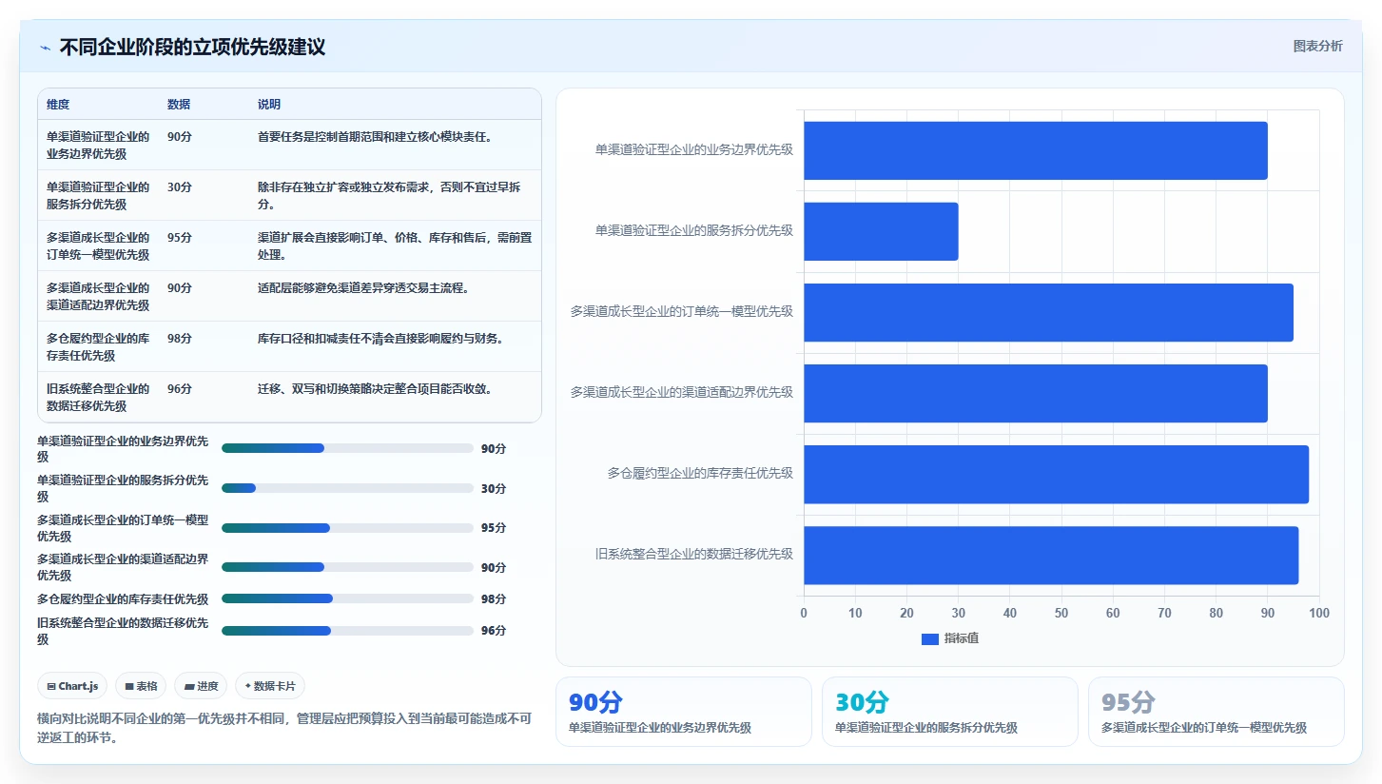
Task: Click the table cell 单渠道验证型企业的服务拆分优先级
Action: pyautogui.click(x=98, y=195)
